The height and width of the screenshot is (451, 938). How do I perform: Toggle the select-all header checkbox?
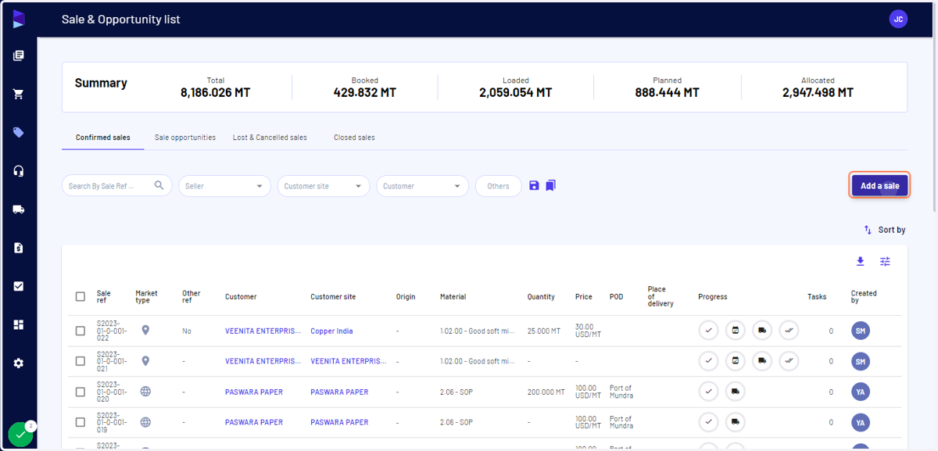tap(81, 296)
